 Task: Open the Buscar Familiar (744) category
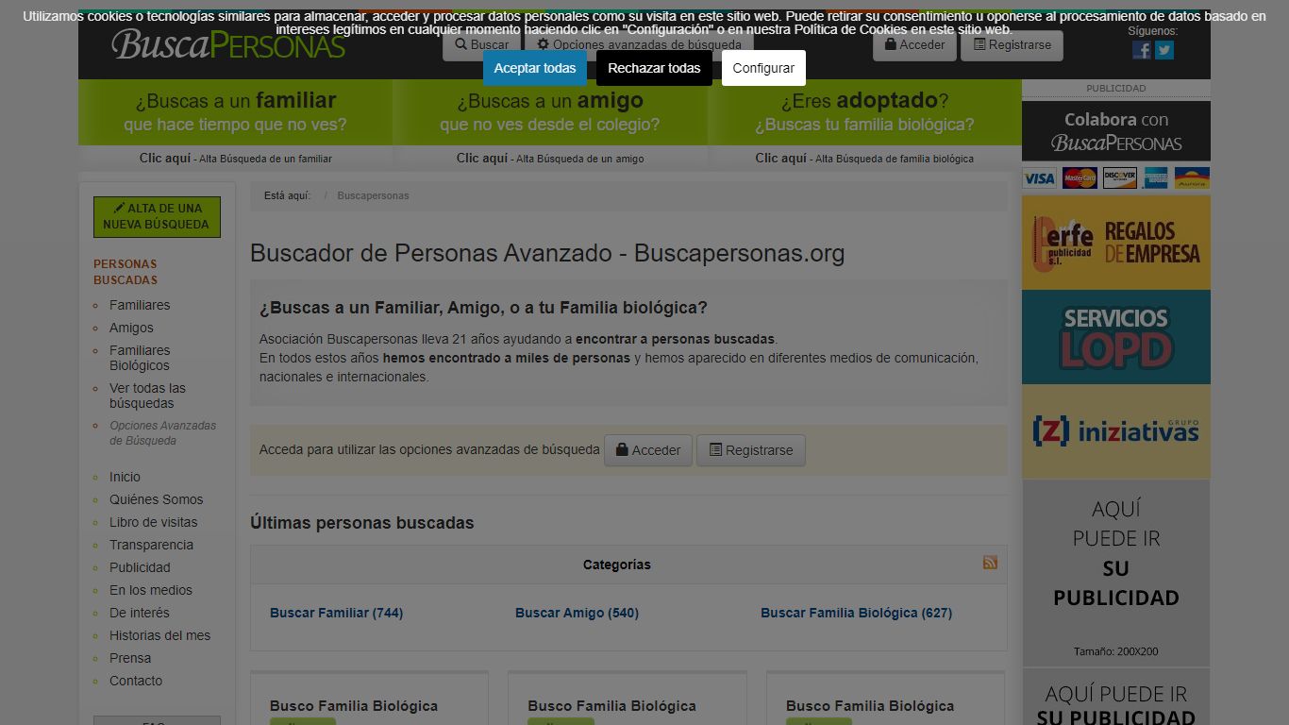click(x=336, y=613)
